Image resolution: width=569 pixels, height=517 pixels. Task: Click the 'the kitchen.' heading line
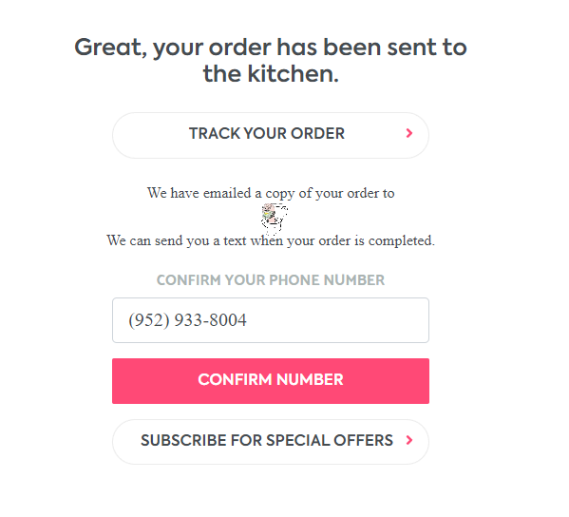tap(271, 74)
